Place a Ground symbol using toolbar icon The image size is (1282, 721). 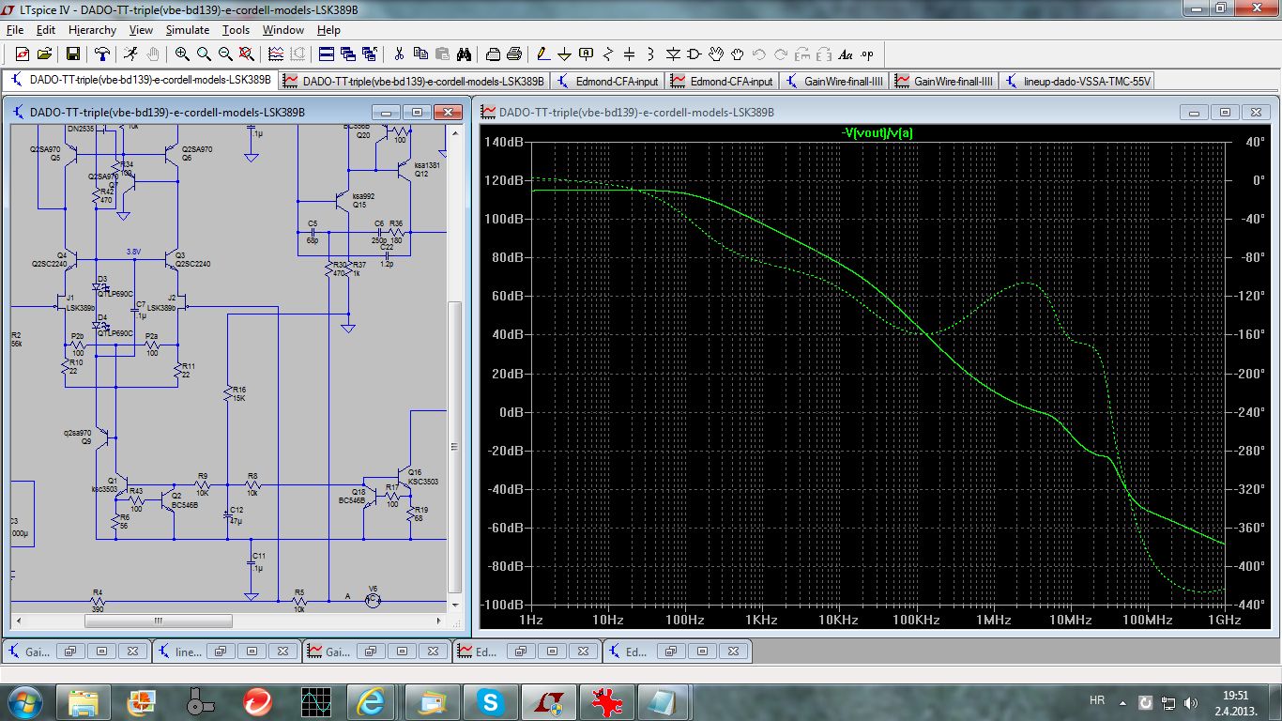pyautogui.click(x=564, y=54)
